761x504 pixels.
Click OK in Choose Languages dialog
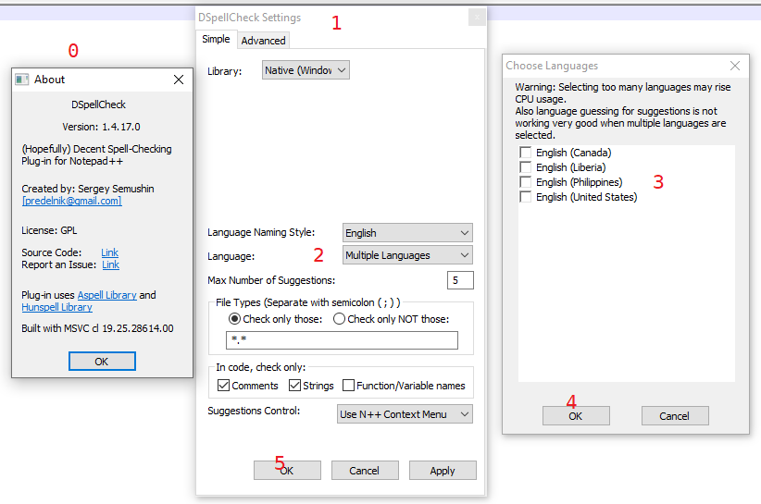pos(576,416)
